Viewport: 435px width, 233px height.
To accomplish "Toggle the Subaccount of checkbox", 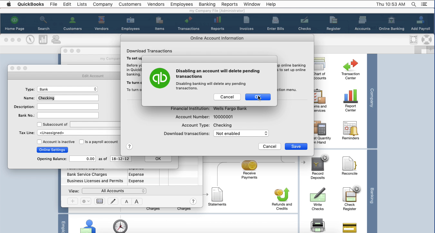I will click(x=39, y=124).
